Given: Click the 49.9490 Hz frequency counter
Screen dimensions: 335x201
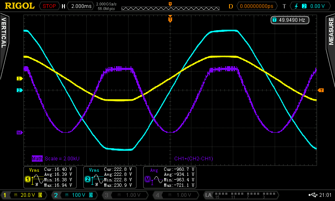Looking at the screenshot, I should tap(290, 20).
